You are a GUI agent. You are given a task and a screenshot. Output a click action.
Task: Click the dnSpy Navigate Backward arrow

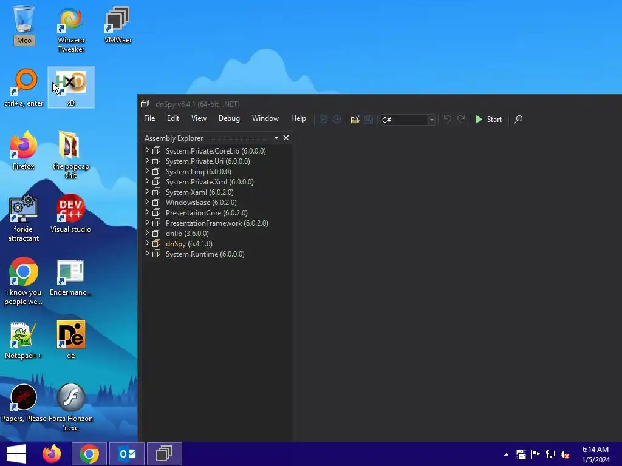323,120
